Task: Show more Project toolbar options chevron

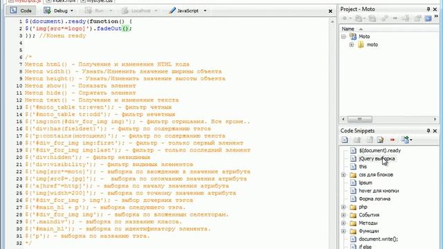Action: 436,17
